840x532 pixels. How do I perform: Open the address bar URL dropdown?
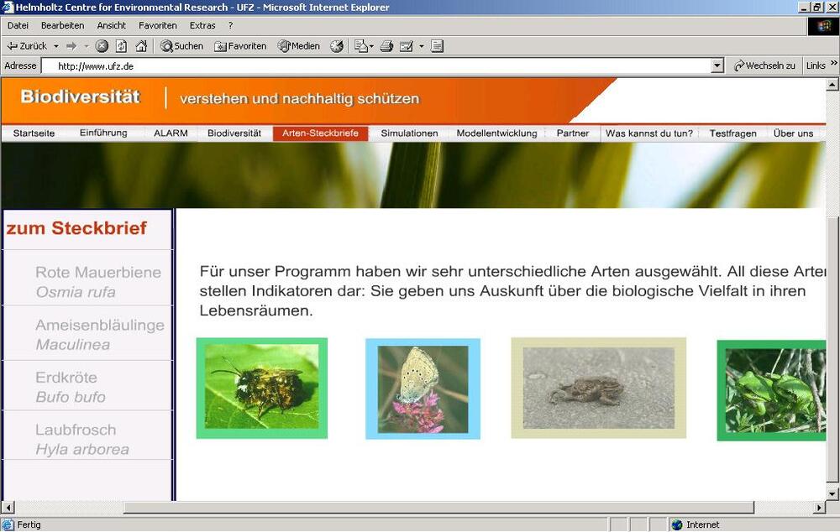tap(717, 65)
